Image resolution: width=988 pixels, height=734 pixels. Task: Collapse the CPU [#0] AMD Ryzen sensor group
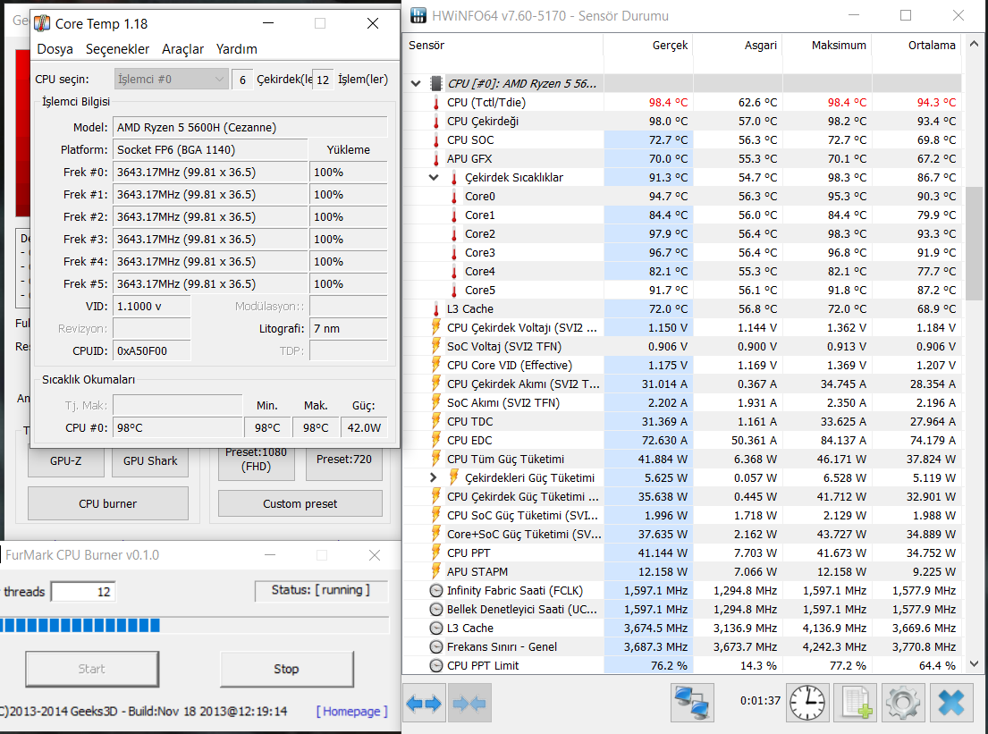tap(416, 83)
